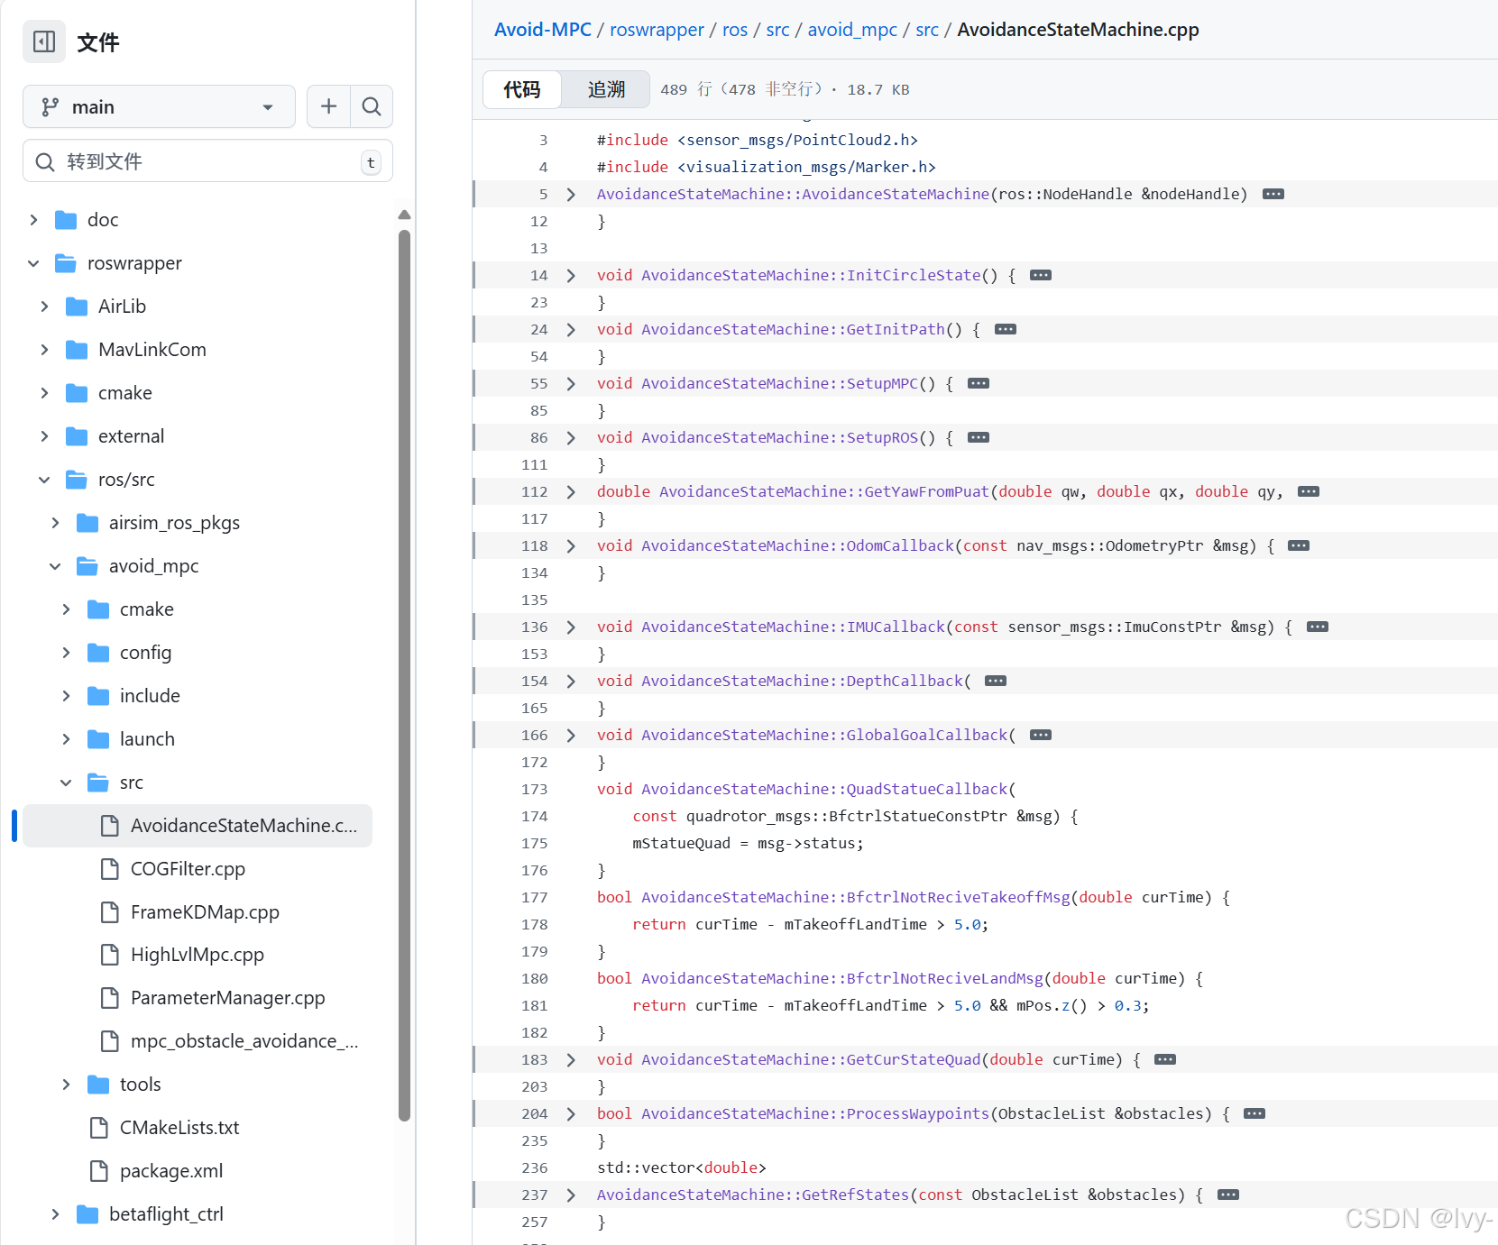
Task: Focus the go to file search field
Action: [207, 161]
